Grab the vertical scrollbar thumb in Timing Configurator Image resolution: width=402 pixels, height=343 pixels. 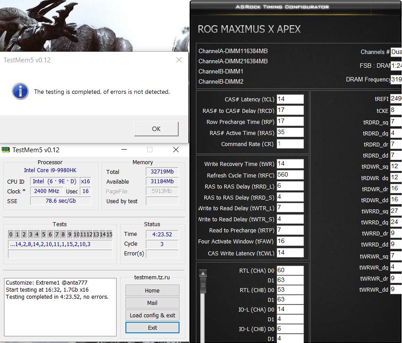[203, 285]
